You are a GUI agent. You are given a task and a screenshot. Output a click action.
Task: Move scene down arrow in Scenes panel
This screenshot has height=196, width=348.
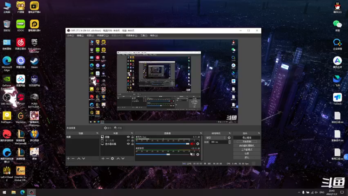coord(84,159)
